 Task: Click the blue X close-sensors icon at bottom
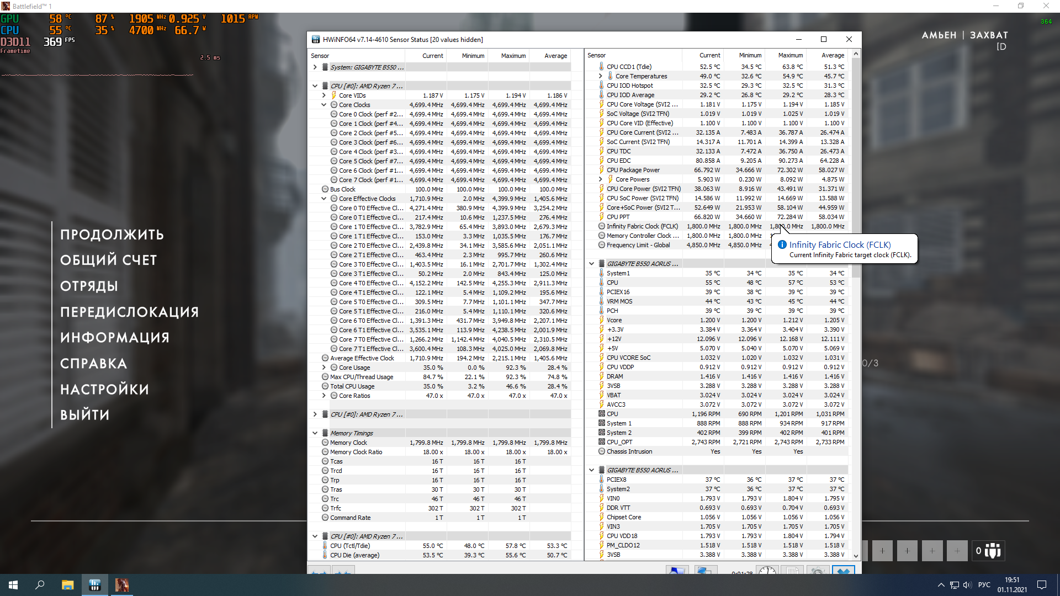(843, 571)
